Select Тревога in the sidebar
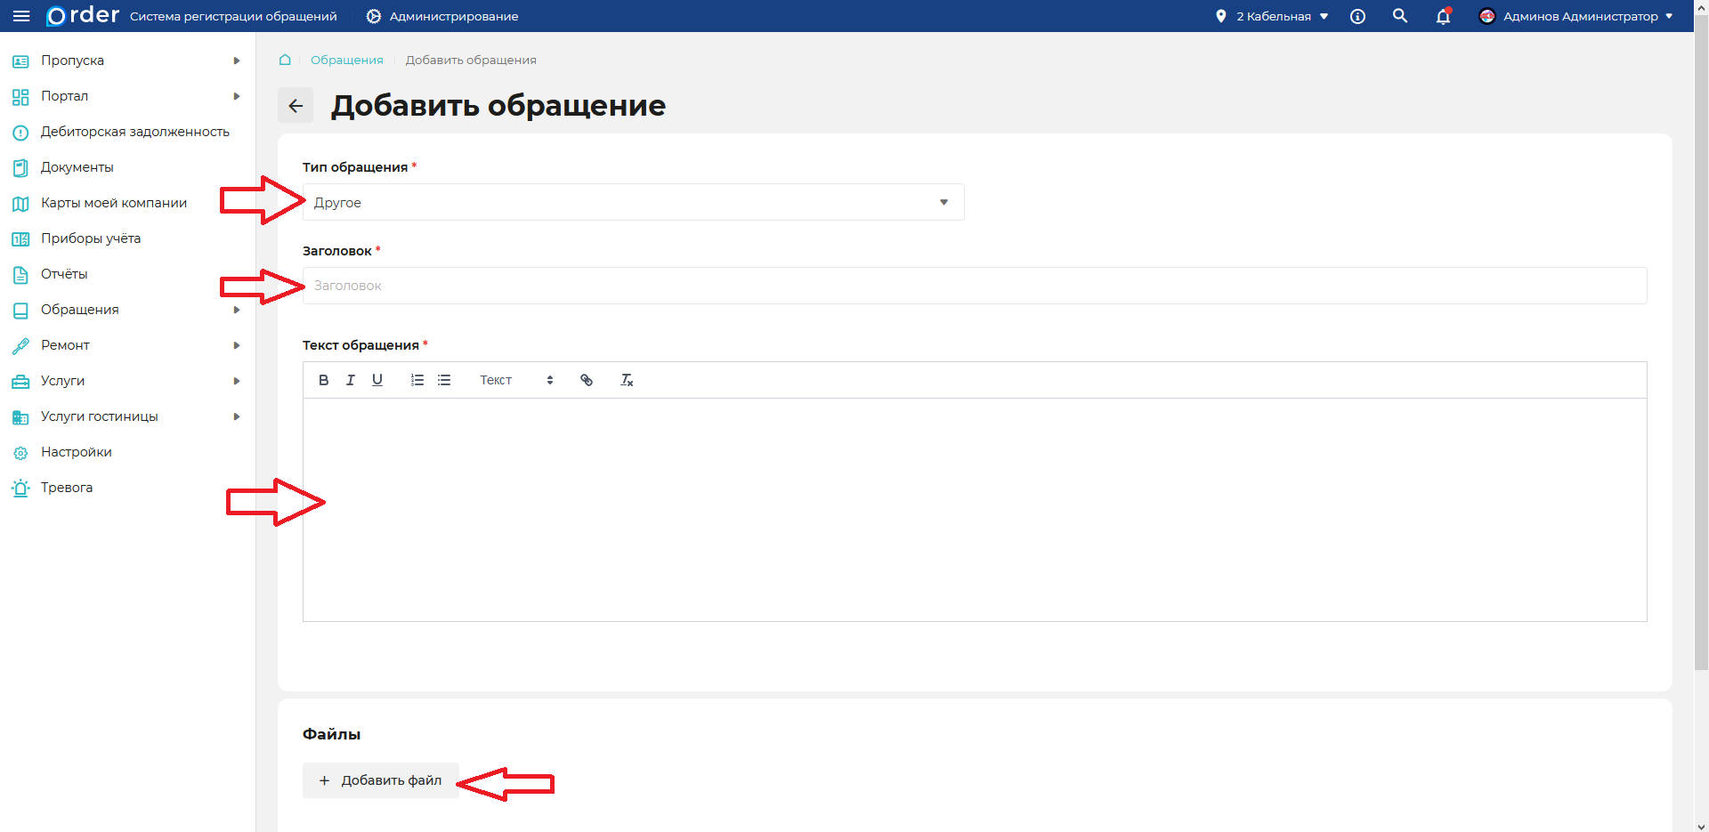 pos(67,487)
